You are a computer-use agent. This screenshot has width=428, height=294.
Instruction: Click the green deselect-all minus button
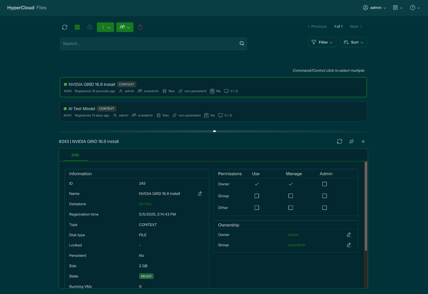pos(77,27)
